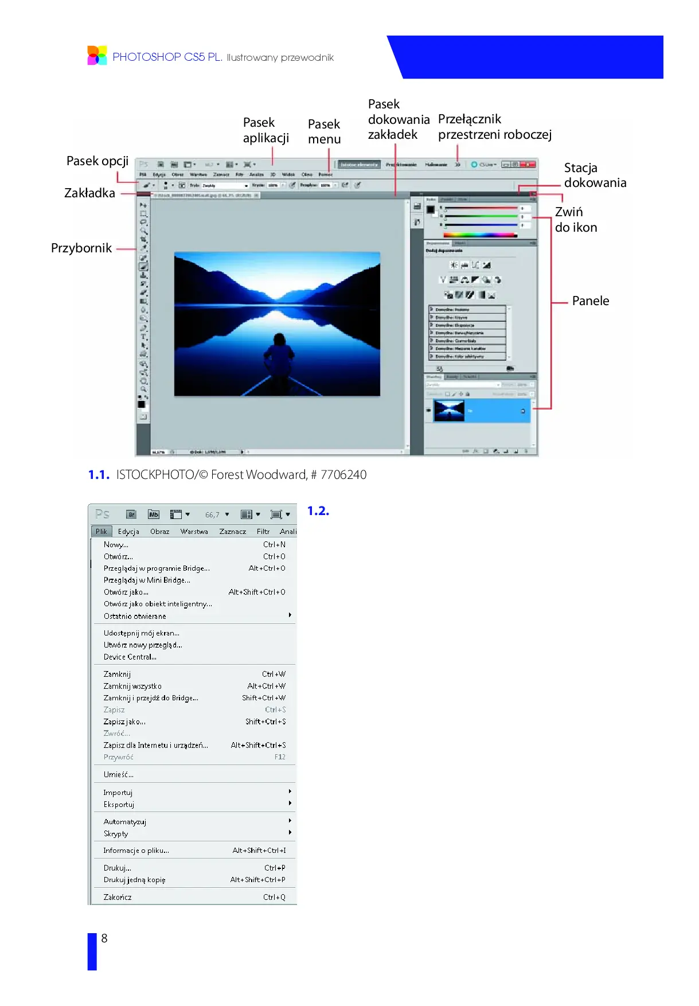Viewport: 699px width, 1006px height.
Task: Expand the Importuj submenu
Action: (195, 793)
